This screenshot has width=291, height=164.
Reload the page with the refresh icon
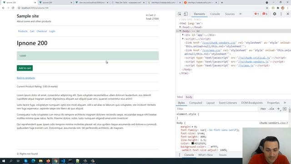(13, 8)
